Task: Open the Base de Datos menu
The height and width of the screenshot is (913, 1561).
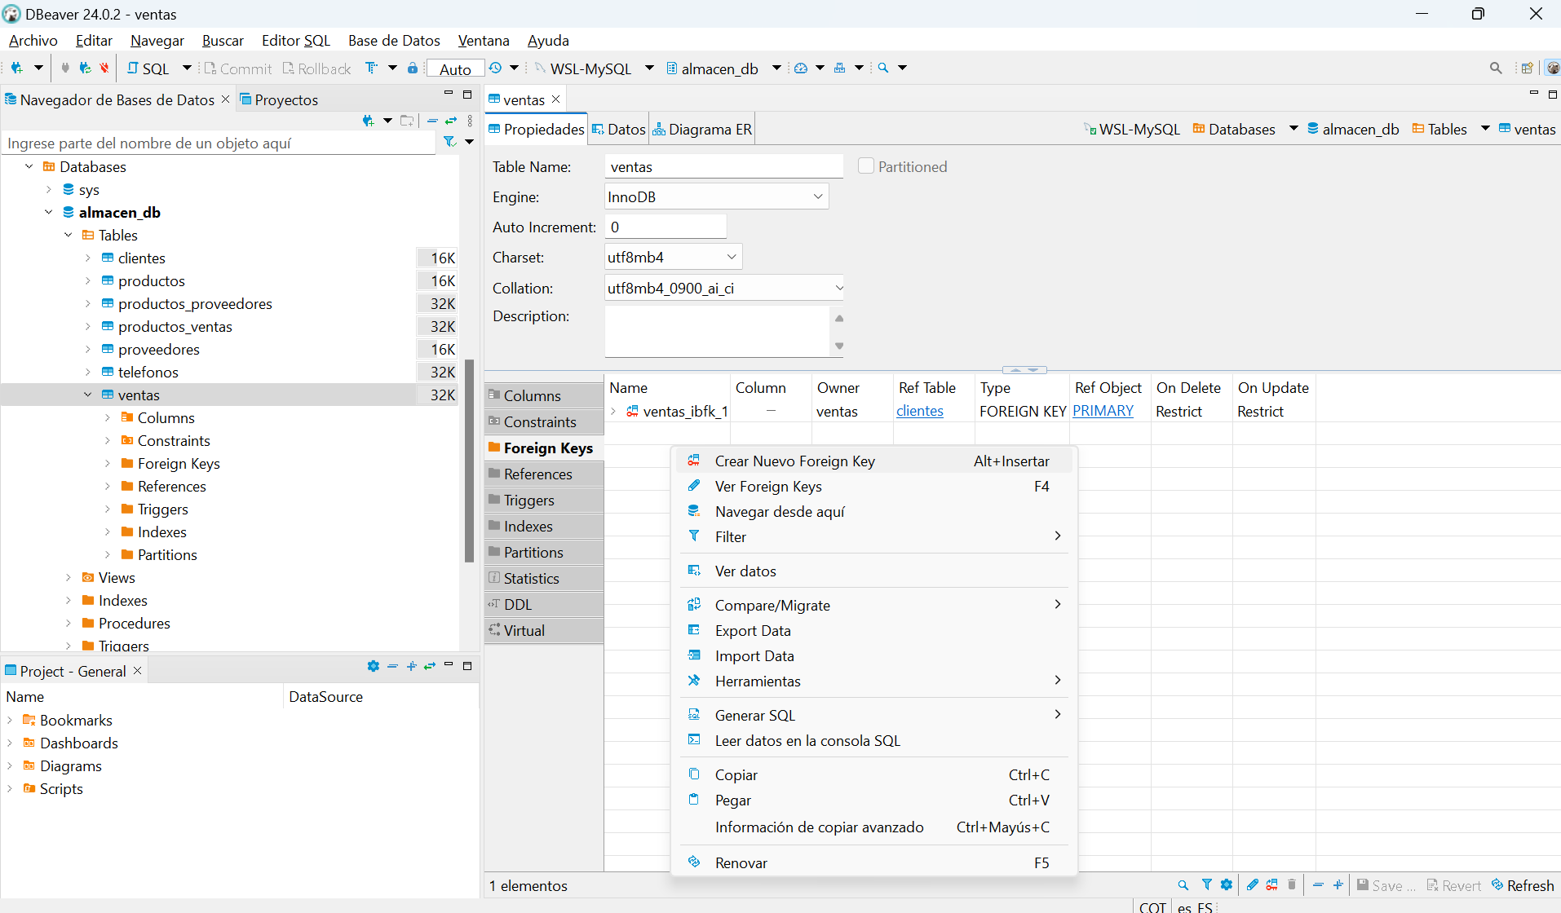Action: [x=394, y=40]
